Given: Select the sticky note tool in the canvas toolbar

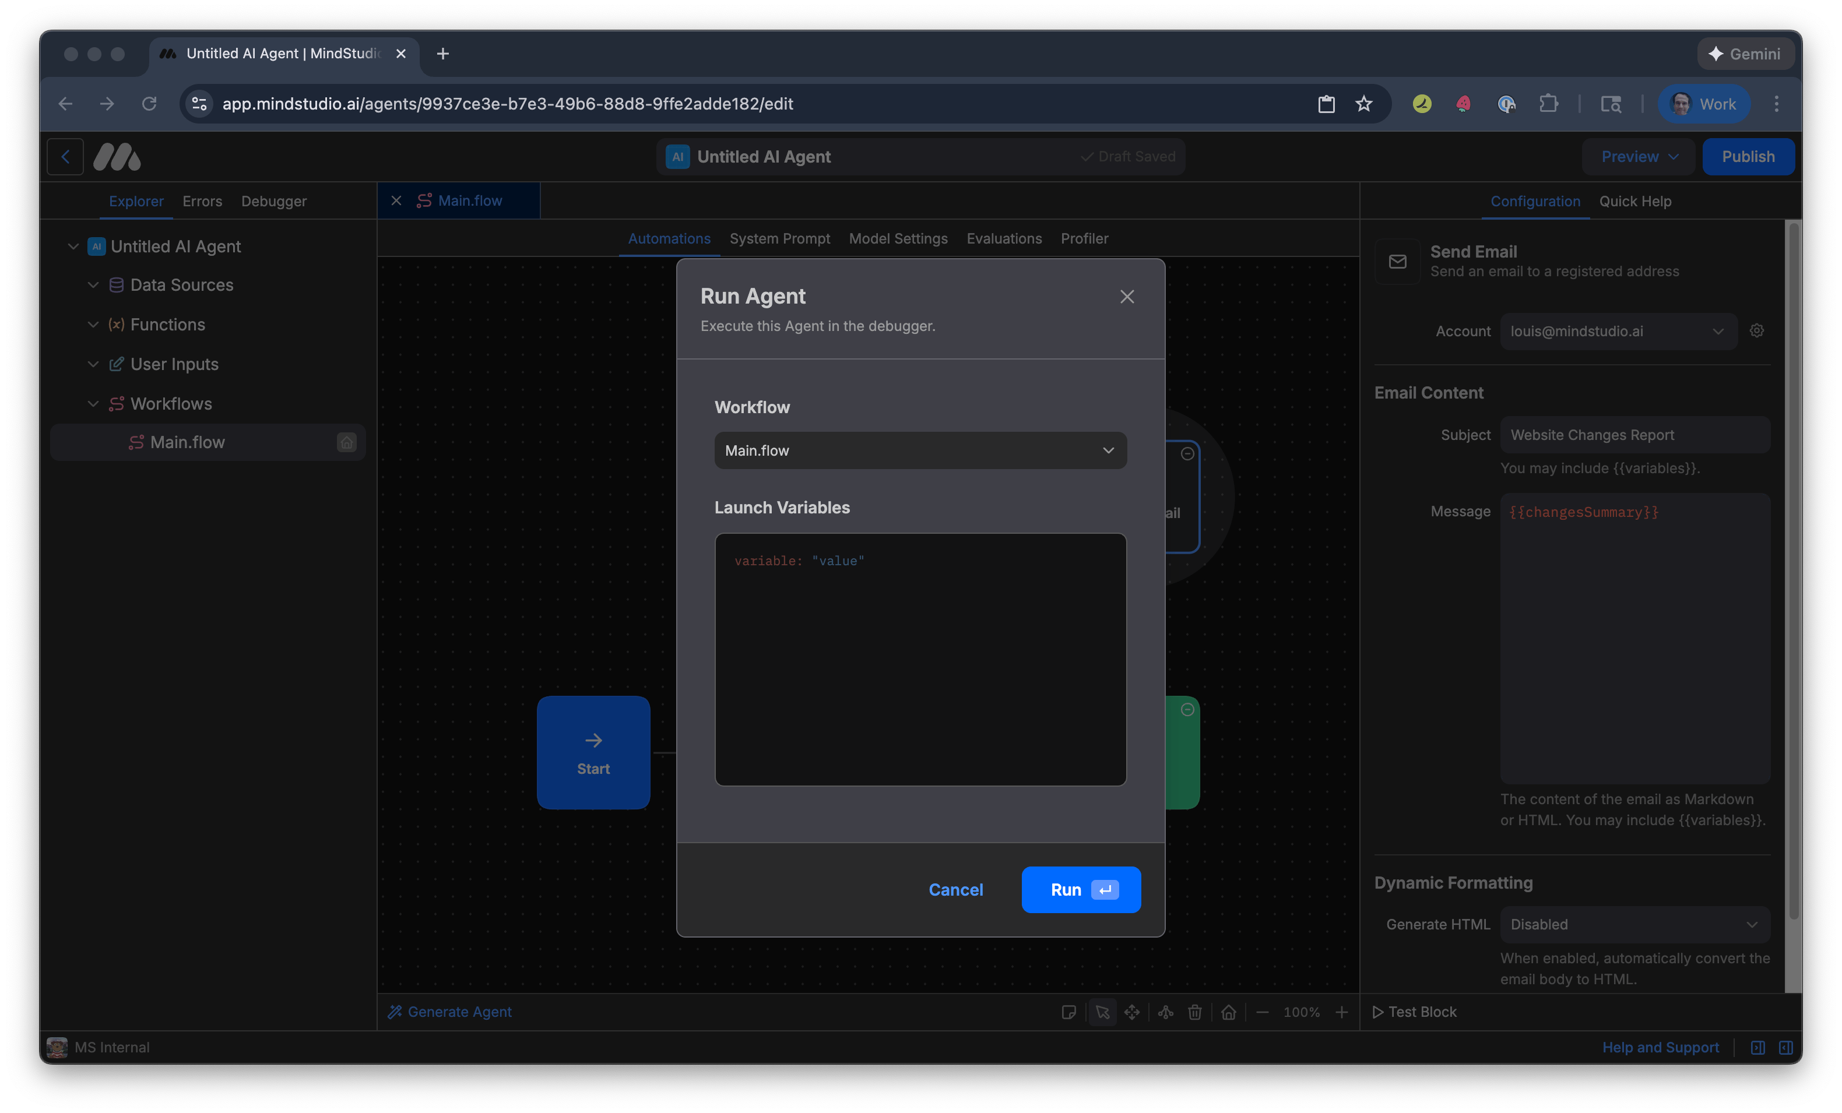Looking at the screenshot, I should (1069, 1012).
